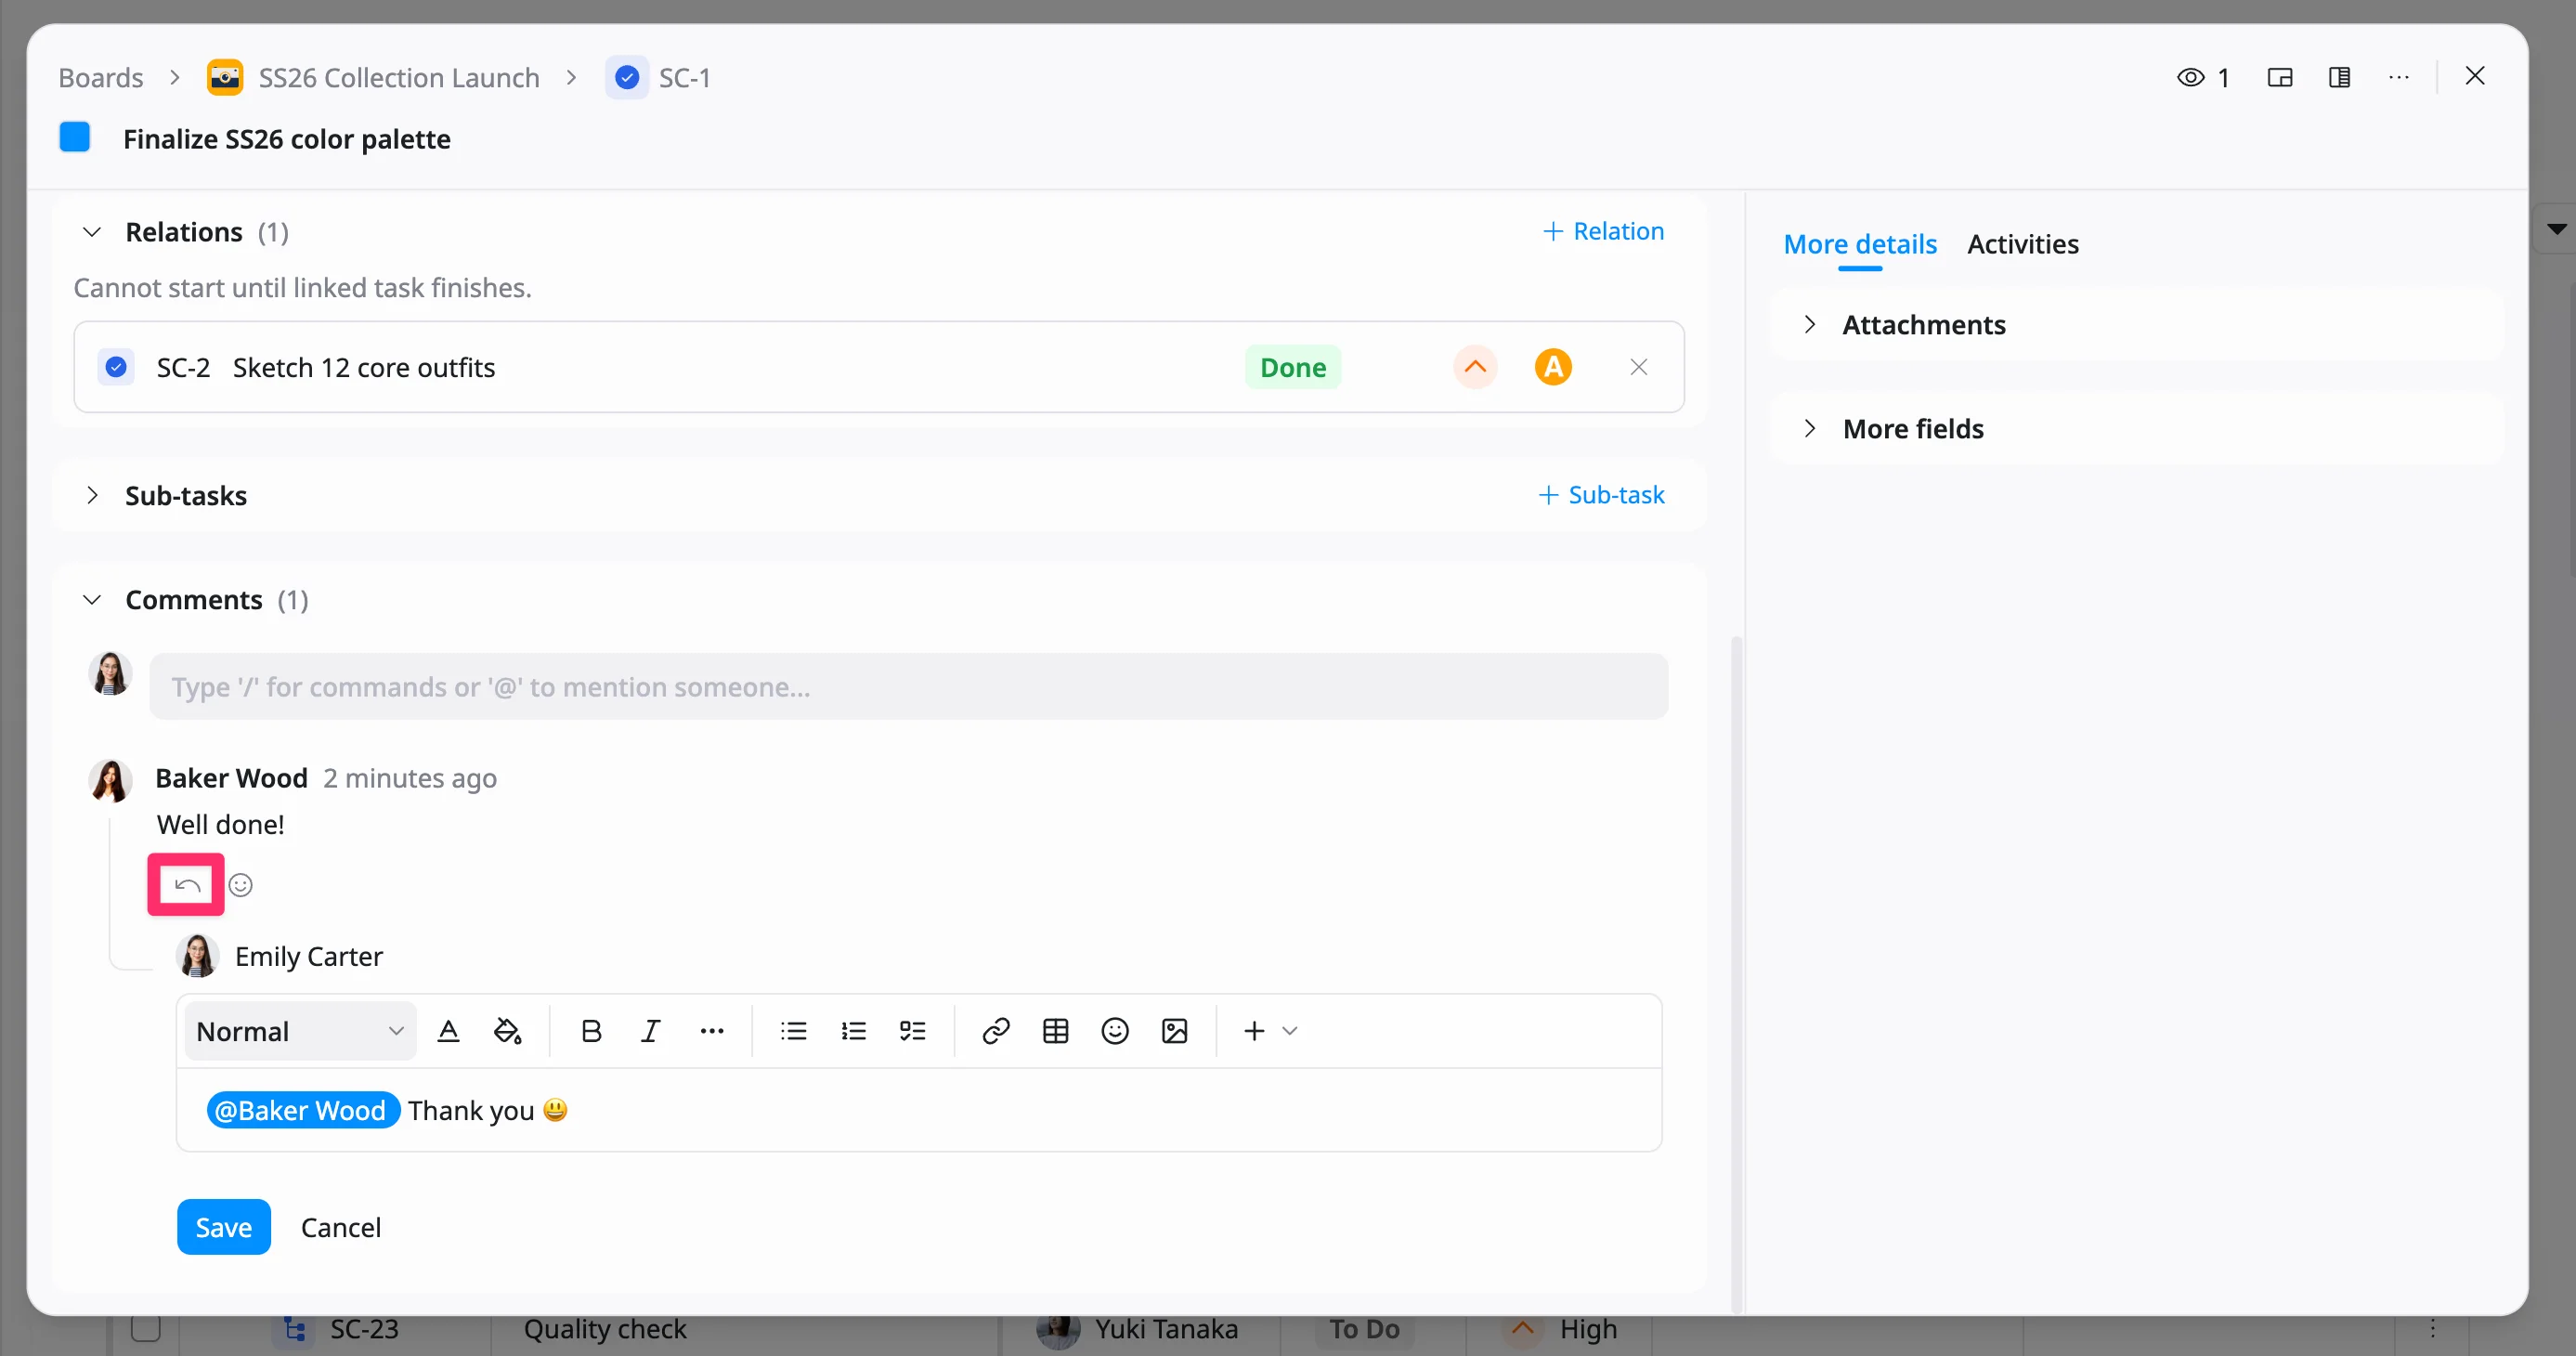Insert a table in the reply
The image size is (2576, 1356).
(1055, 1031)
